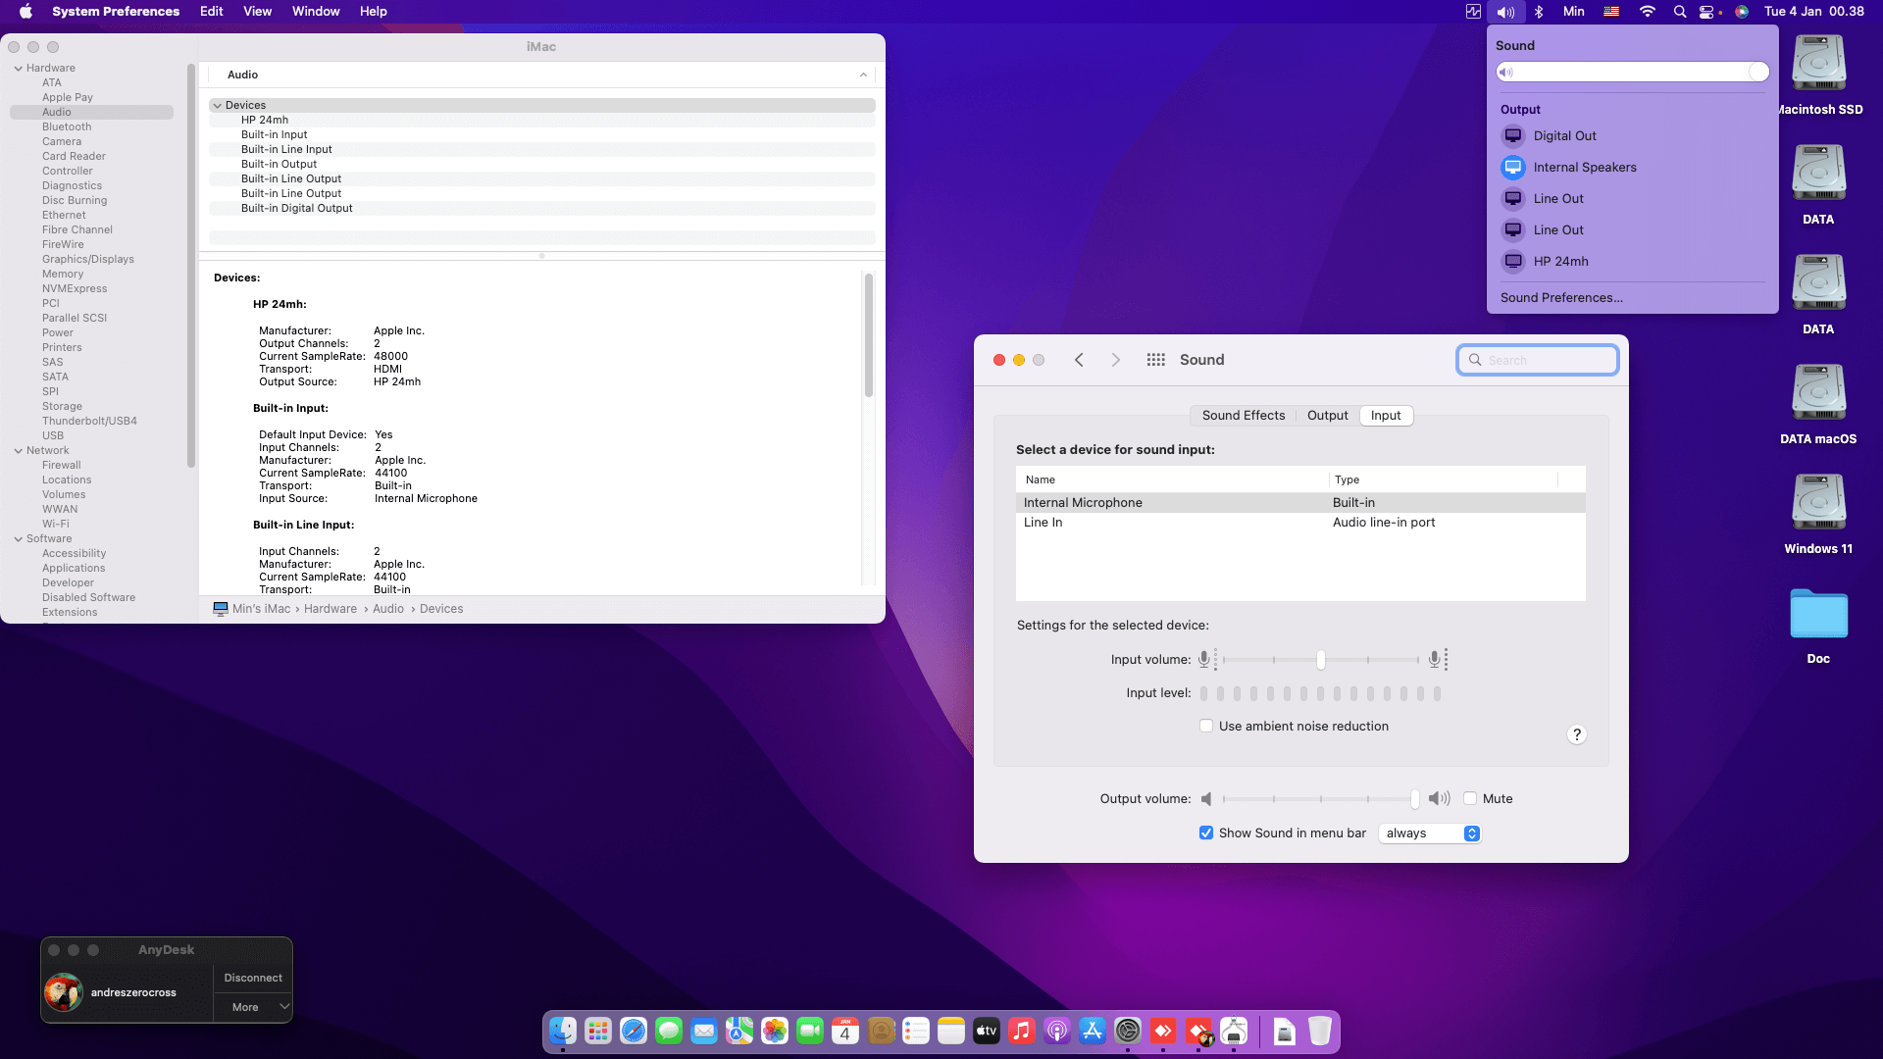
Task: Check the Mute output checkbox
Action: pyautogui.click(x=1470, y=799)
